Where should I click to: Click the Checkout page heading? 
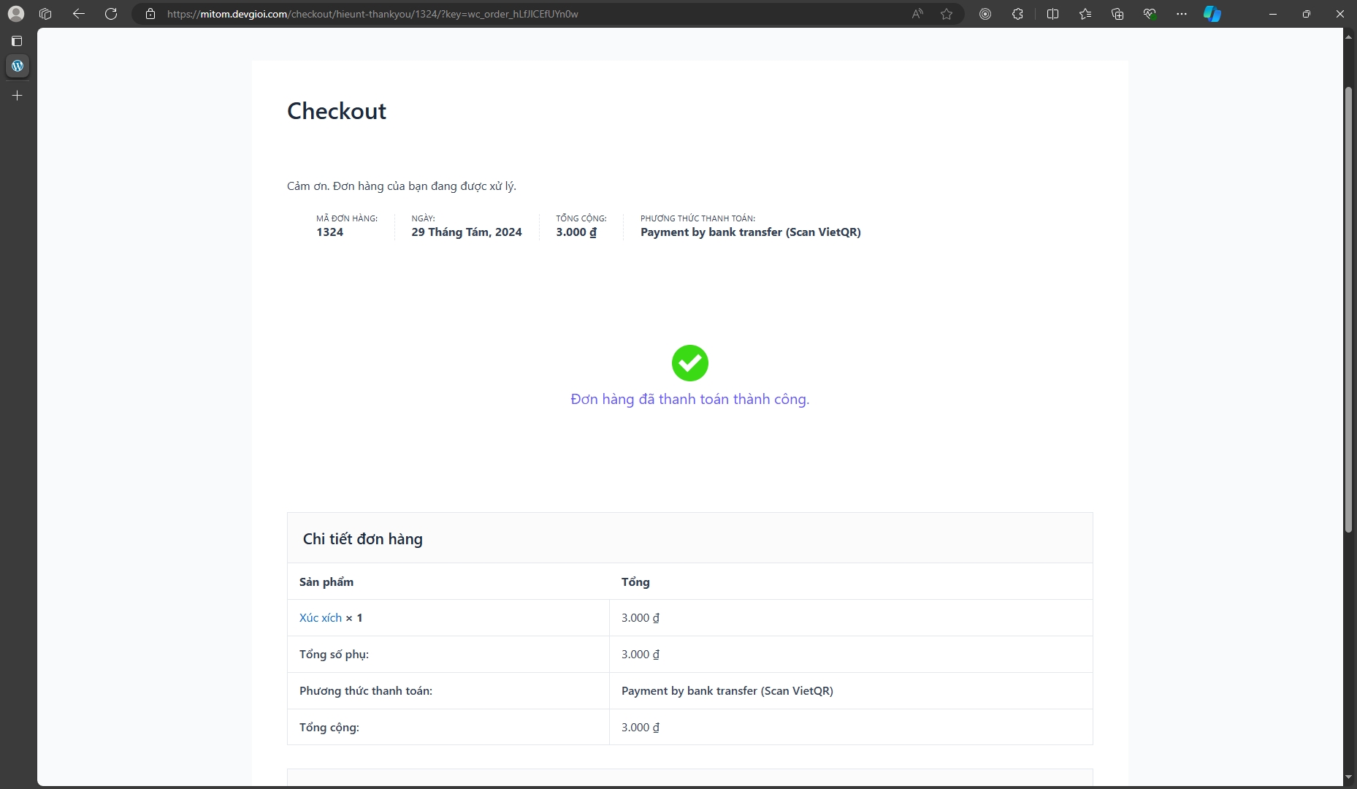tap(337, 111)
